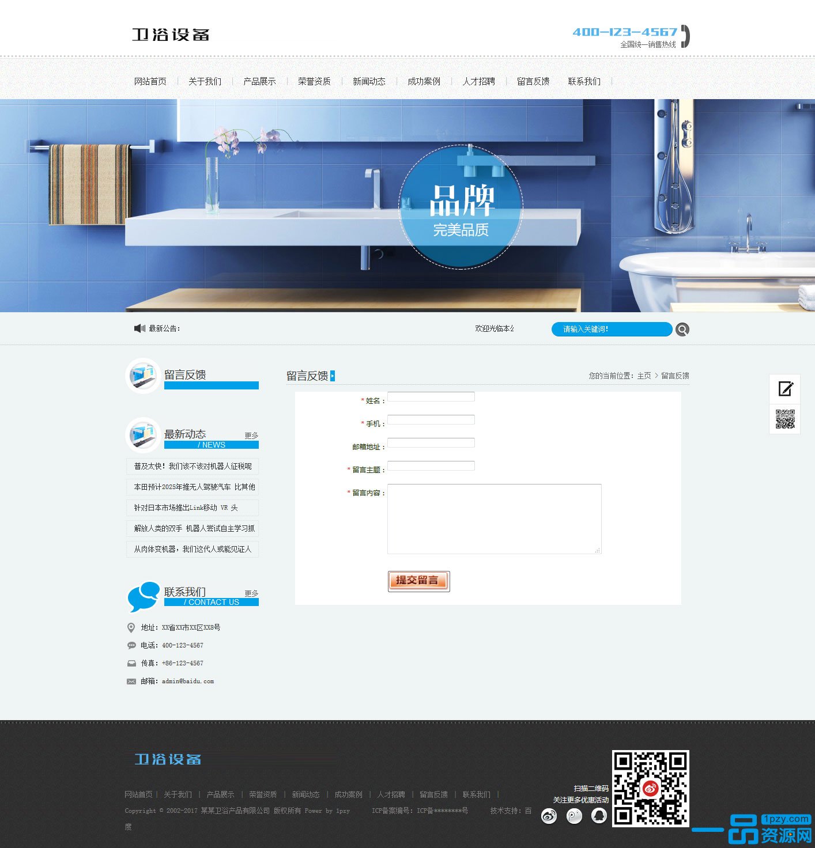
Task: Click 更多 beside 最新动态
Action: [252, 436]
